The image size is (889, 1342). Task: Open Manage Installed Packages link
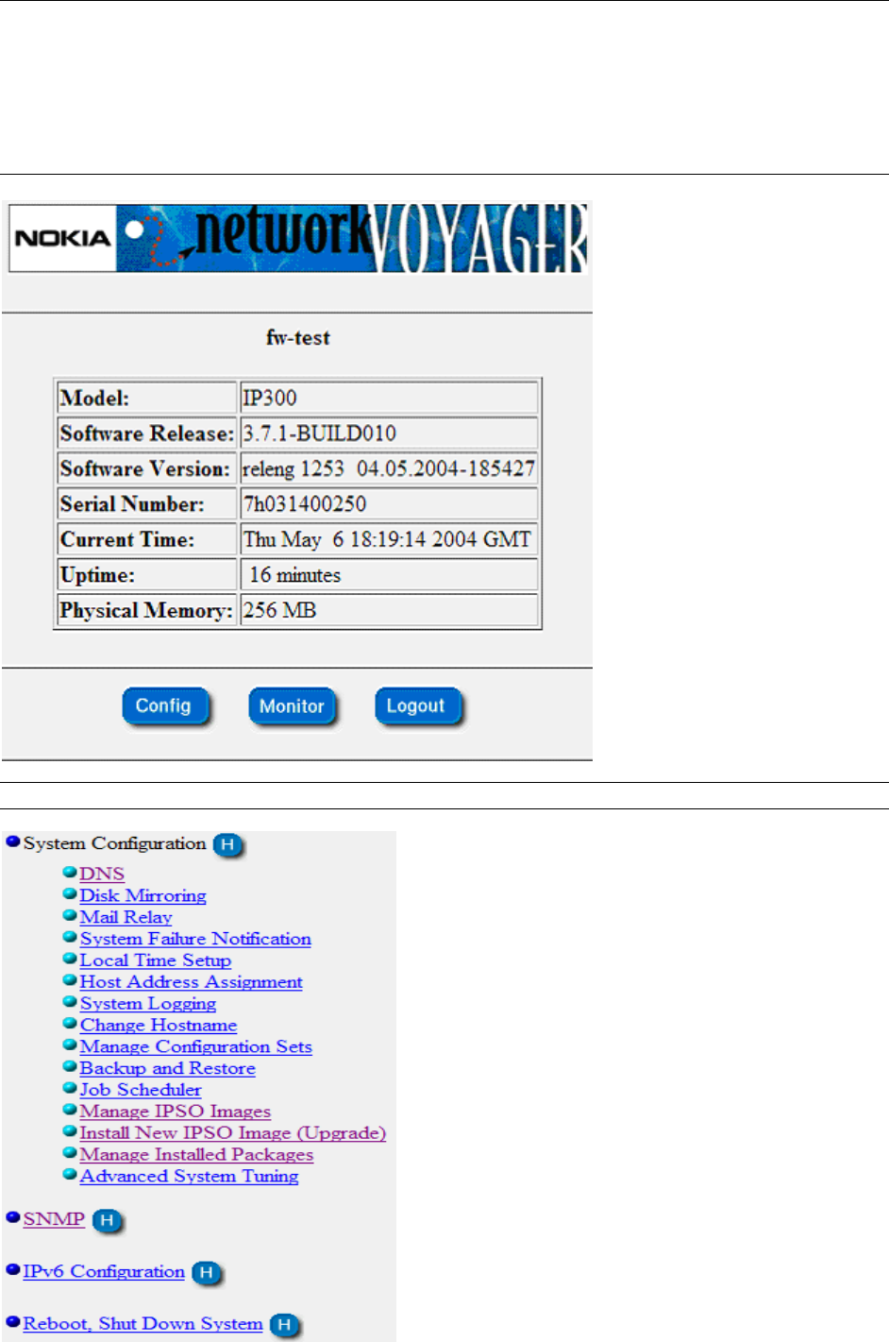tap(196, 1155)
